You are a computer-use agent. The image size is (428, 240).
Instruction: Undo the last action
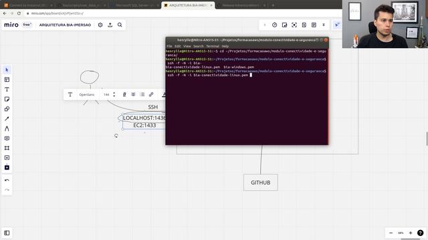[7, 181]
